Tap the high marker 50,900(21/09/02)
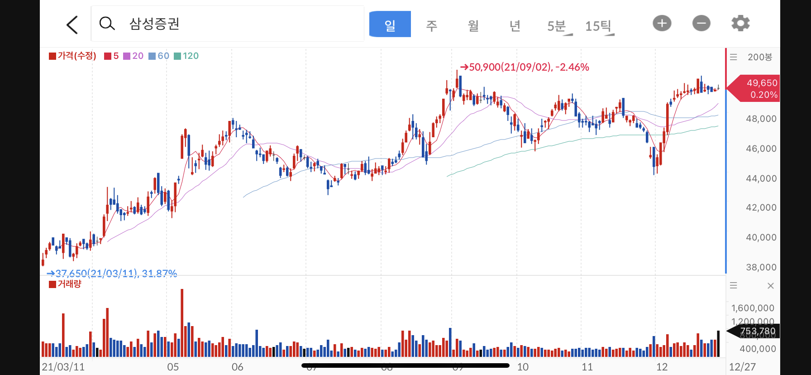 [x=525, y=67]
